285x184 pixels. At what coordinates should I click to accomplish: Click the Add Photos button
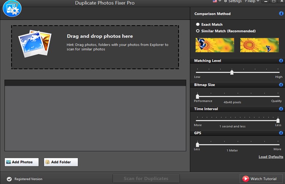tap(22, 162)
